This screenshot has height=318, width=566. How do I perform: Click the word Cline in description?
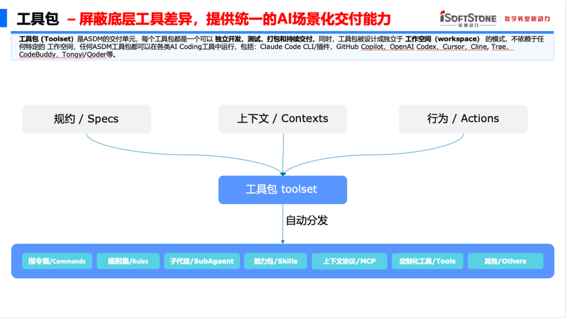tap(478, 47)
